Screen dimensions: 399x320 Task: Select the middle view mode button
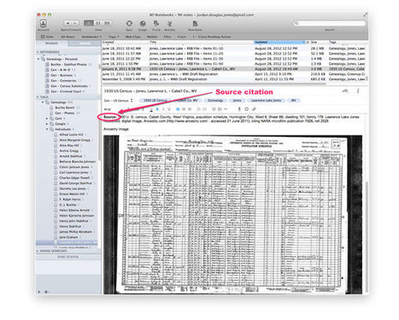tap(98, 23)
